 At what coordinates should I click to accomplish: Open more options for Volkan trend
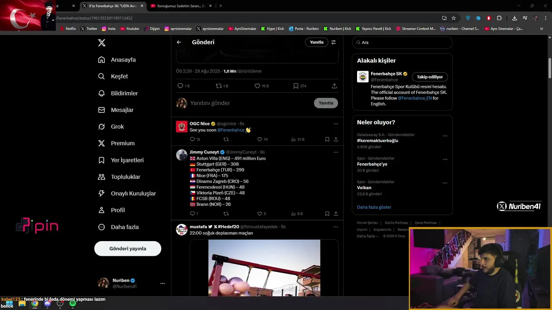point(445,183)
